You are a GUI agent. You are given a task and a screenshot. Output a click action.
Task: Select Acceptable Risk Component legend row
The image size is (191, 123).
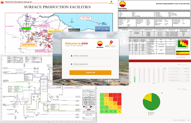click(179, 69)
